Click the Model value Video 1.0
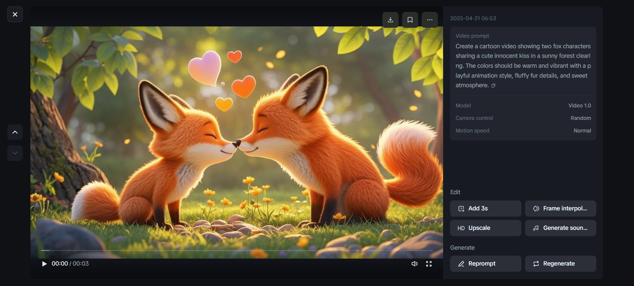Image resolution: width=634 pixels, height=286 pixels. click(580, 106)
